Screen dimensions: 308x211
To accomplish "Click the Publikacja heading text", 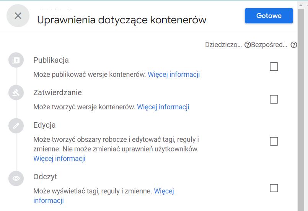I will [51, 60].
